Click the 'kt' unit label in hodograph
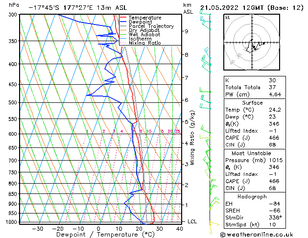This screenshot has height=238, width=308. (x=228, y=18)
